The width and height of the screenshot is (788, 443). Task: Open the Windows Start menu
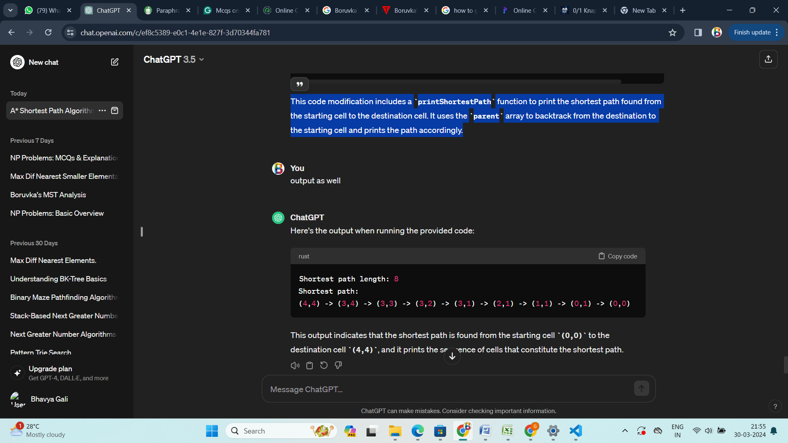coord(212,431)
